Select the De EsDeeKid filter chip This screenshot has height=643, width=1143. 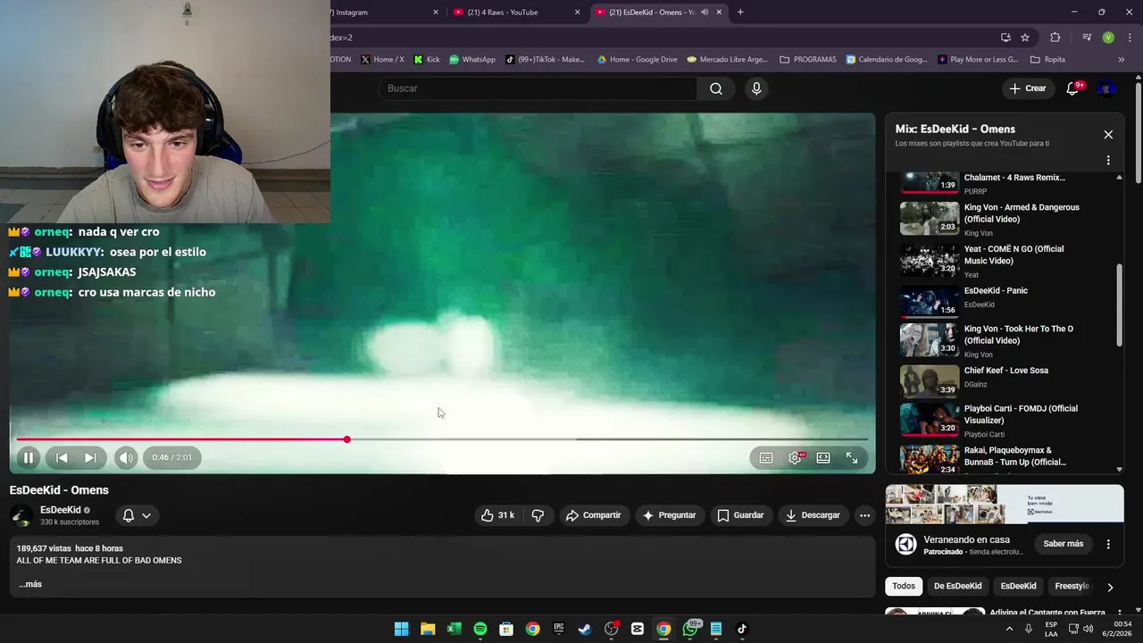pos(957,586)
